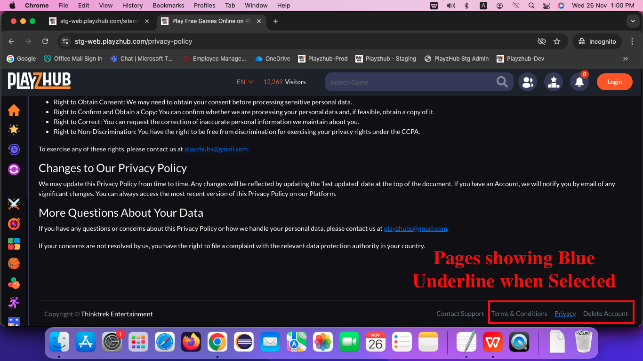This screenshot has height=361, width=643.
Task: Open the basketball sports category
Action: (x=14, y=264)
